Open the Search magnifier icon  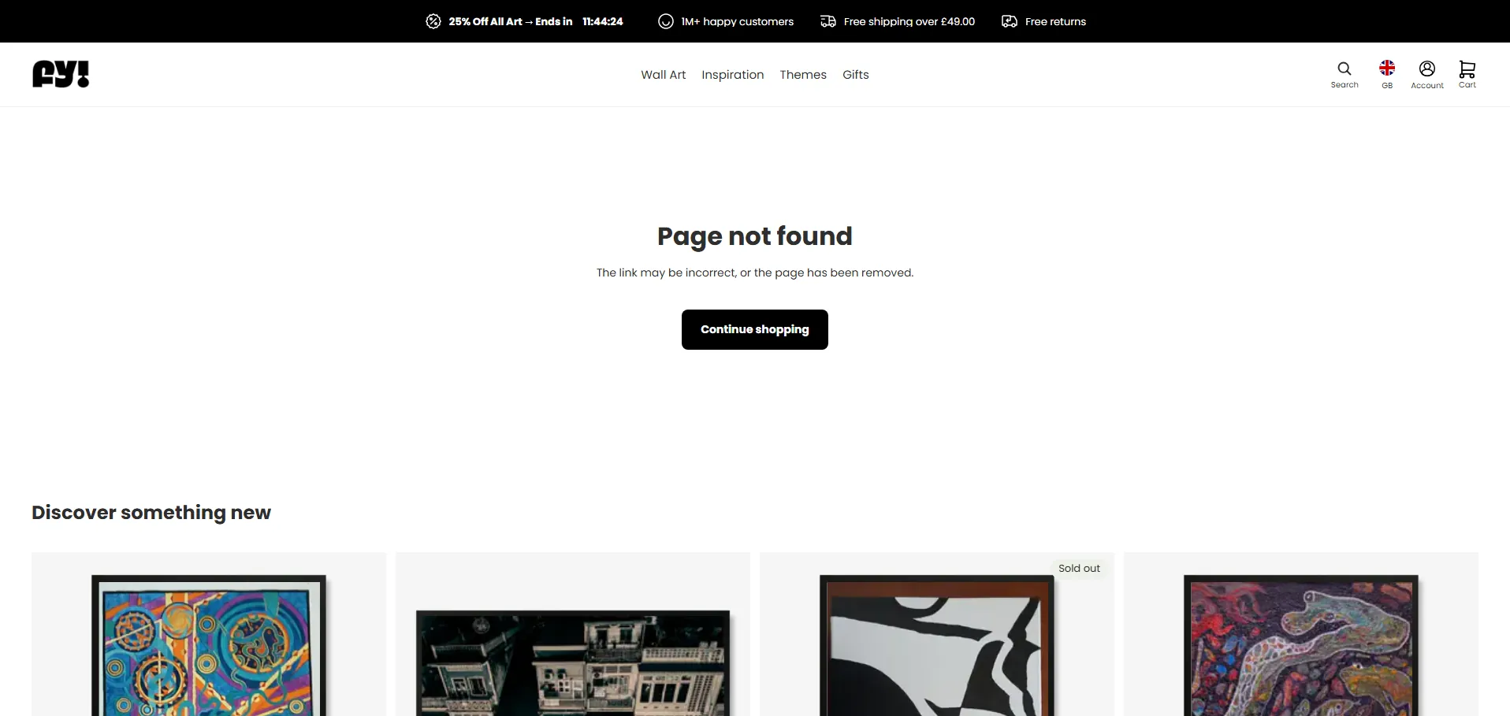click(x=1344, y=69)
